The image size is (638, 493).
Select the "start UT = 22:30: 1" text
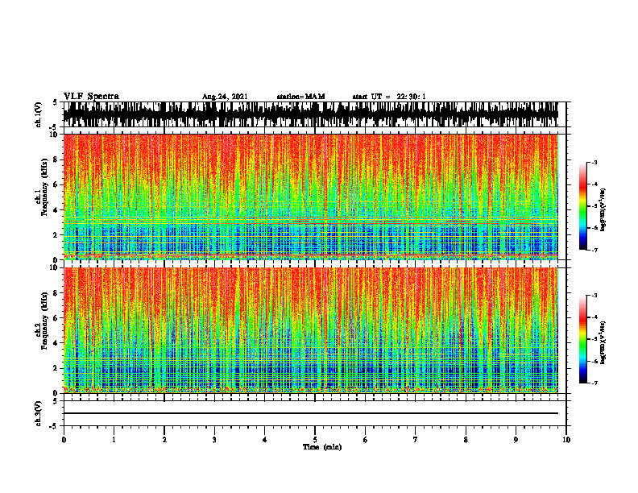(389, 97)
